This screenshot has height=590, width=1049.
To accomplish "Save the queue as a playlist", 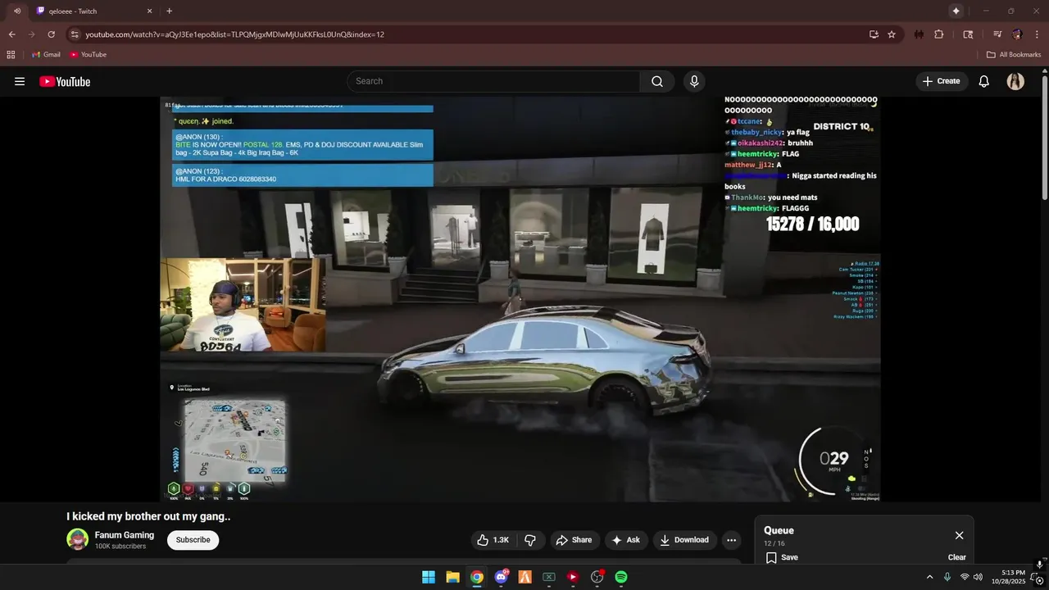I will click(782, 557).
